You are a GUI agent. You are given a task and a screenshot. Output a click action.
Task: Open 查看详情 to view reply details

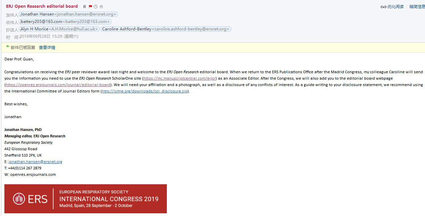(x=47, y=48)
